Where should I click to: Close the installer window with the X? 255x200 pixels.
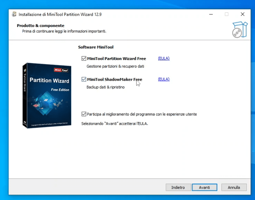(x=243, y=15)
